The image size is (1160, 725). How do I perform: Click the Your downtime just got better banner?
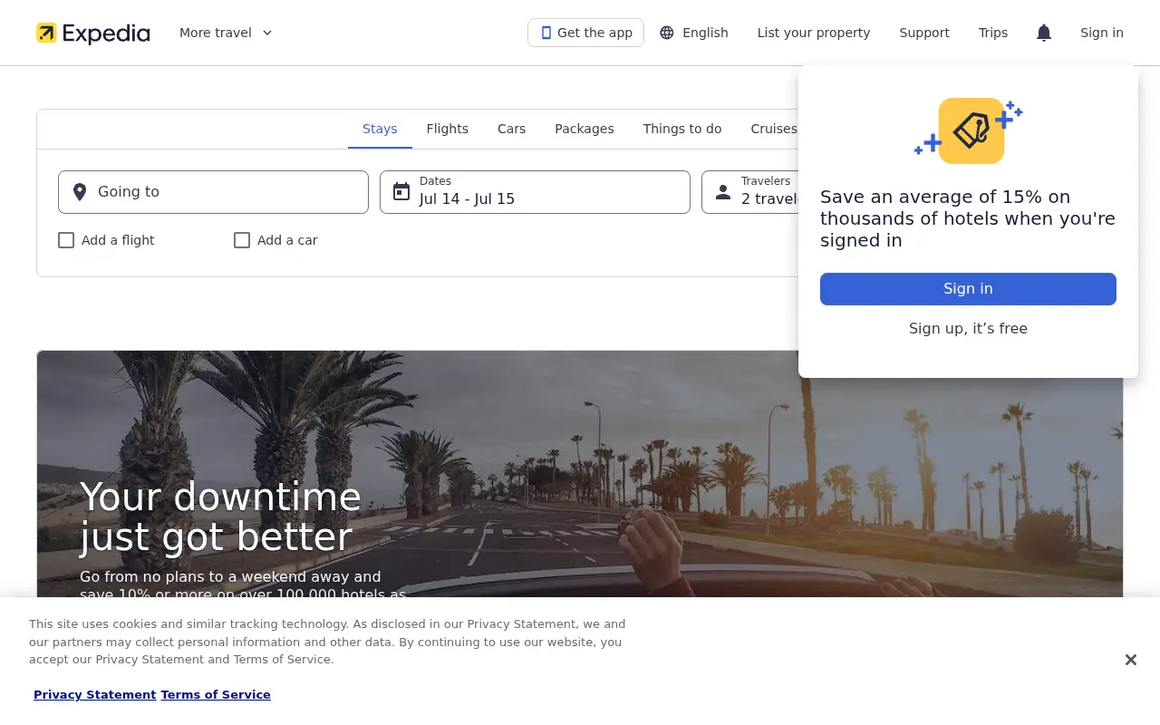[580, 473]
